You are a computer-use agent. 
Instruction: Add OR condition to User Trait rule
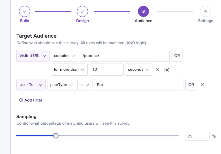[x=191, y=85]
